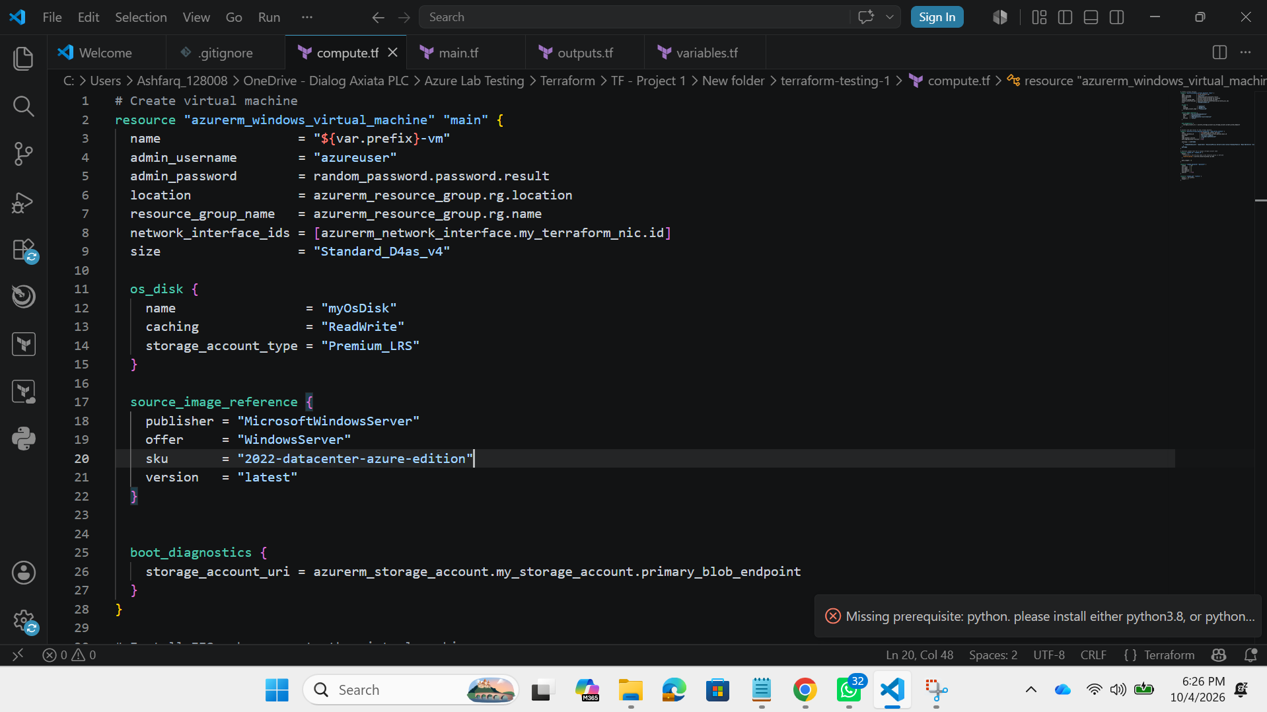Image resolution: width=1267 pixels, height=712 pixels.
Task: Open the File menu
Action: [52, 17]
